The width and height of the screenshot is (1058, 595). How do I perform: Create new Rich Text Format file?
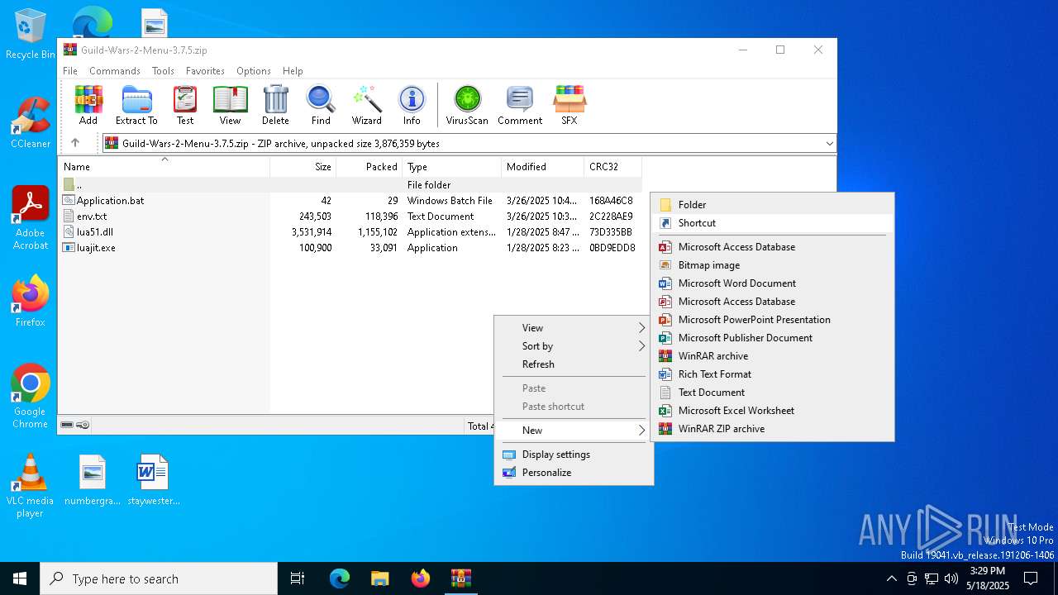[772, 374]
